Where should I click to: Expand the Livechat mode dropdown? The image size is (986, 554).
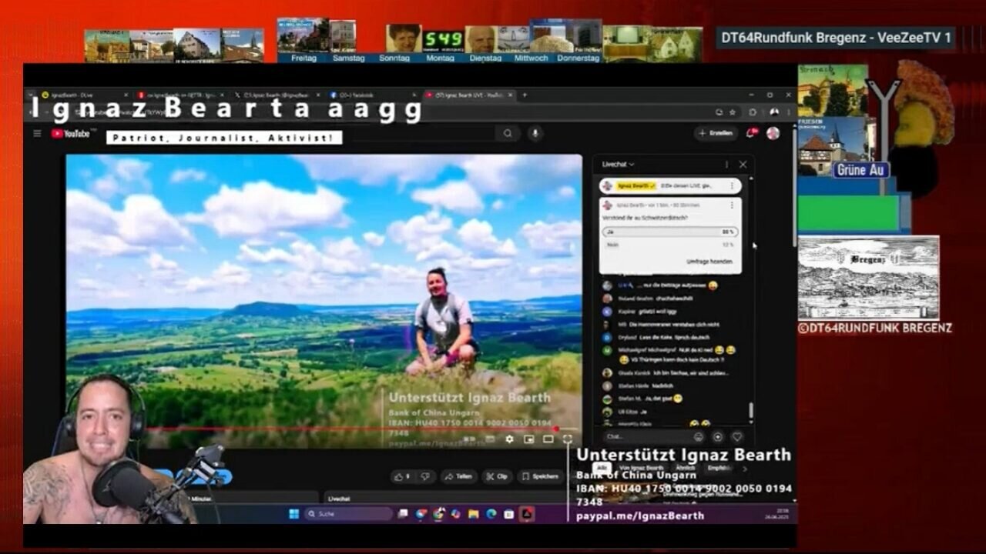pyautogui.click(x=619, y=165)
